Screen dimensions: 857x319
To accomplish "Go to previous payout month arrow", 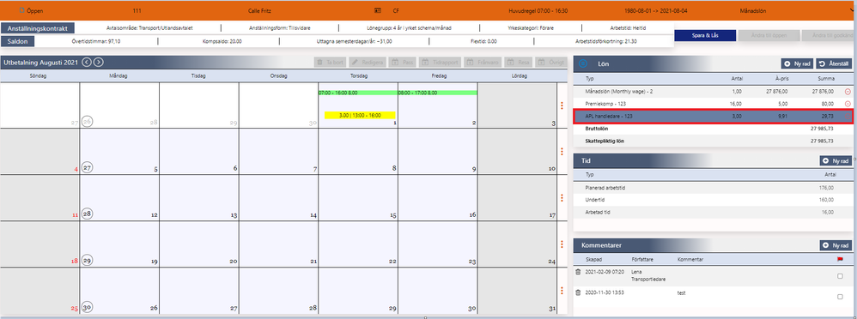I will [x=87, y=63].
